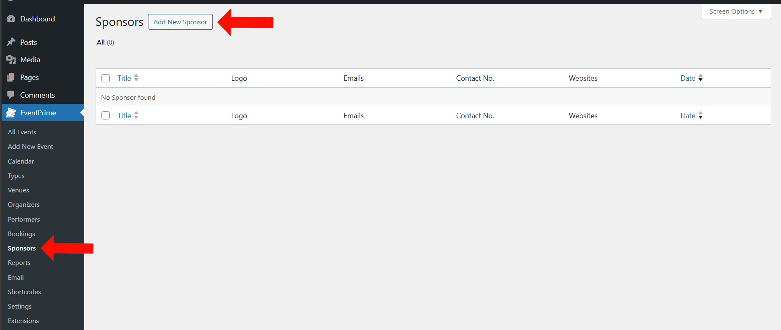The width and height of the screenshot is (781, 330).
Task: Open the Calendar submenu item
Action: 21,161
